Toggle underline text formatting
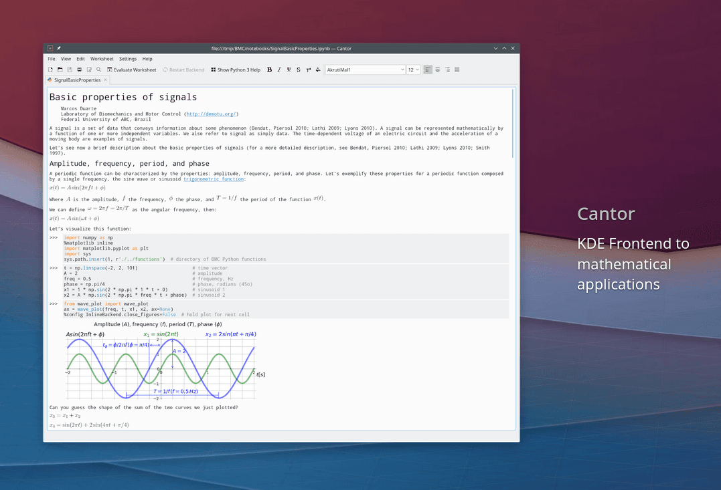 point(289,70)
